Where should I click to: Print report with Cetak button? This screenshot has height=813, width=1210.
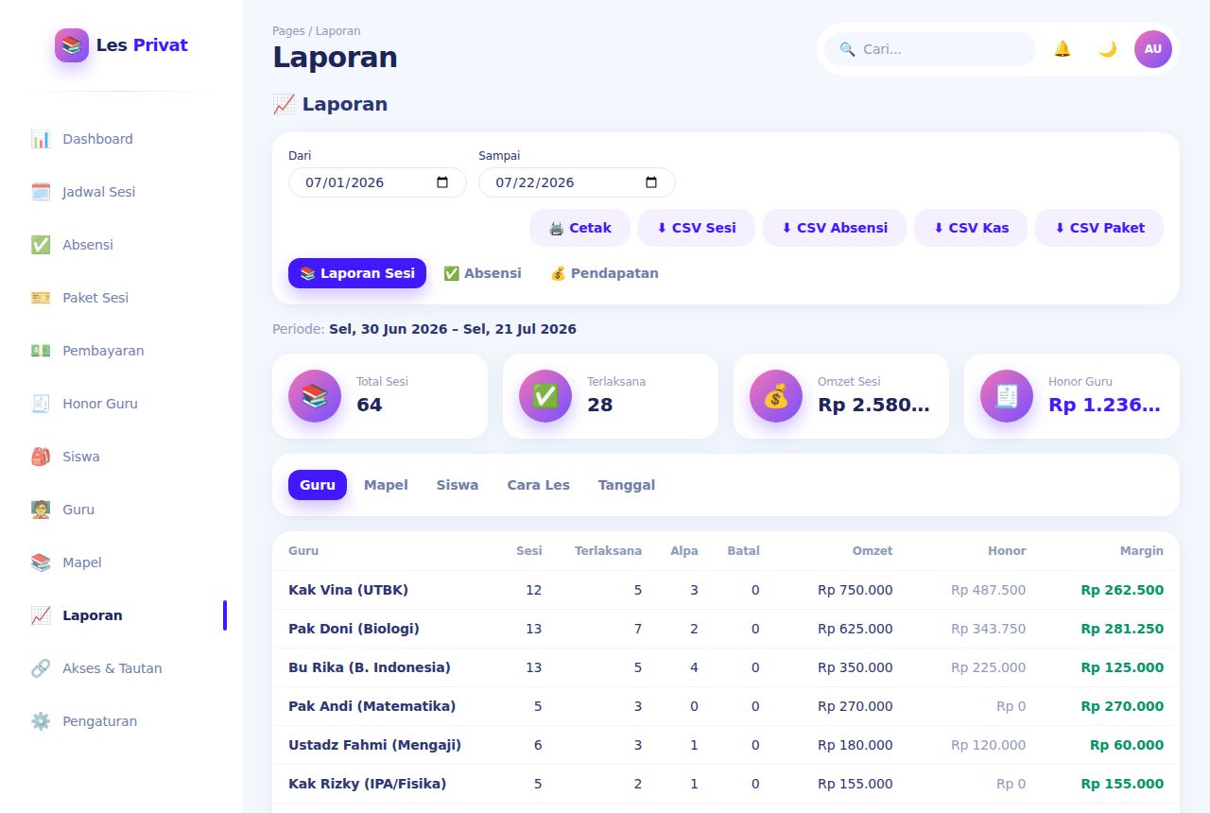579,228
